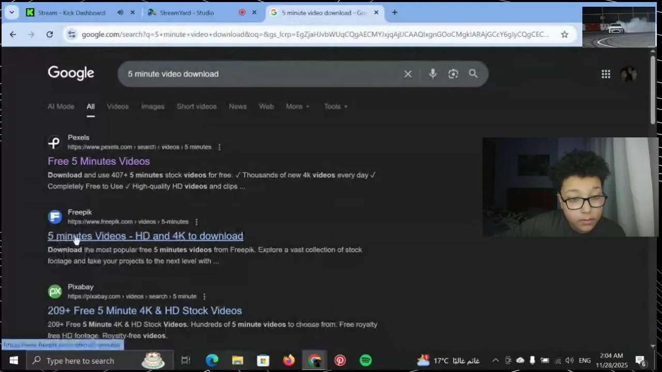Click the OneDrive cloud tray icon
Viewport: 662px width, 372px height.
pyautogui.click(x=520, y=361)
